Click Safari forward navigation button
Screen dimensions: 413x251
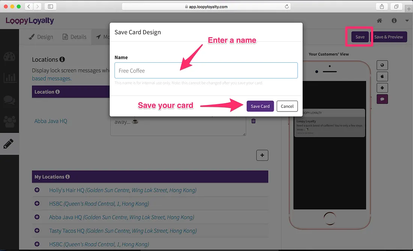pos(38,6)
